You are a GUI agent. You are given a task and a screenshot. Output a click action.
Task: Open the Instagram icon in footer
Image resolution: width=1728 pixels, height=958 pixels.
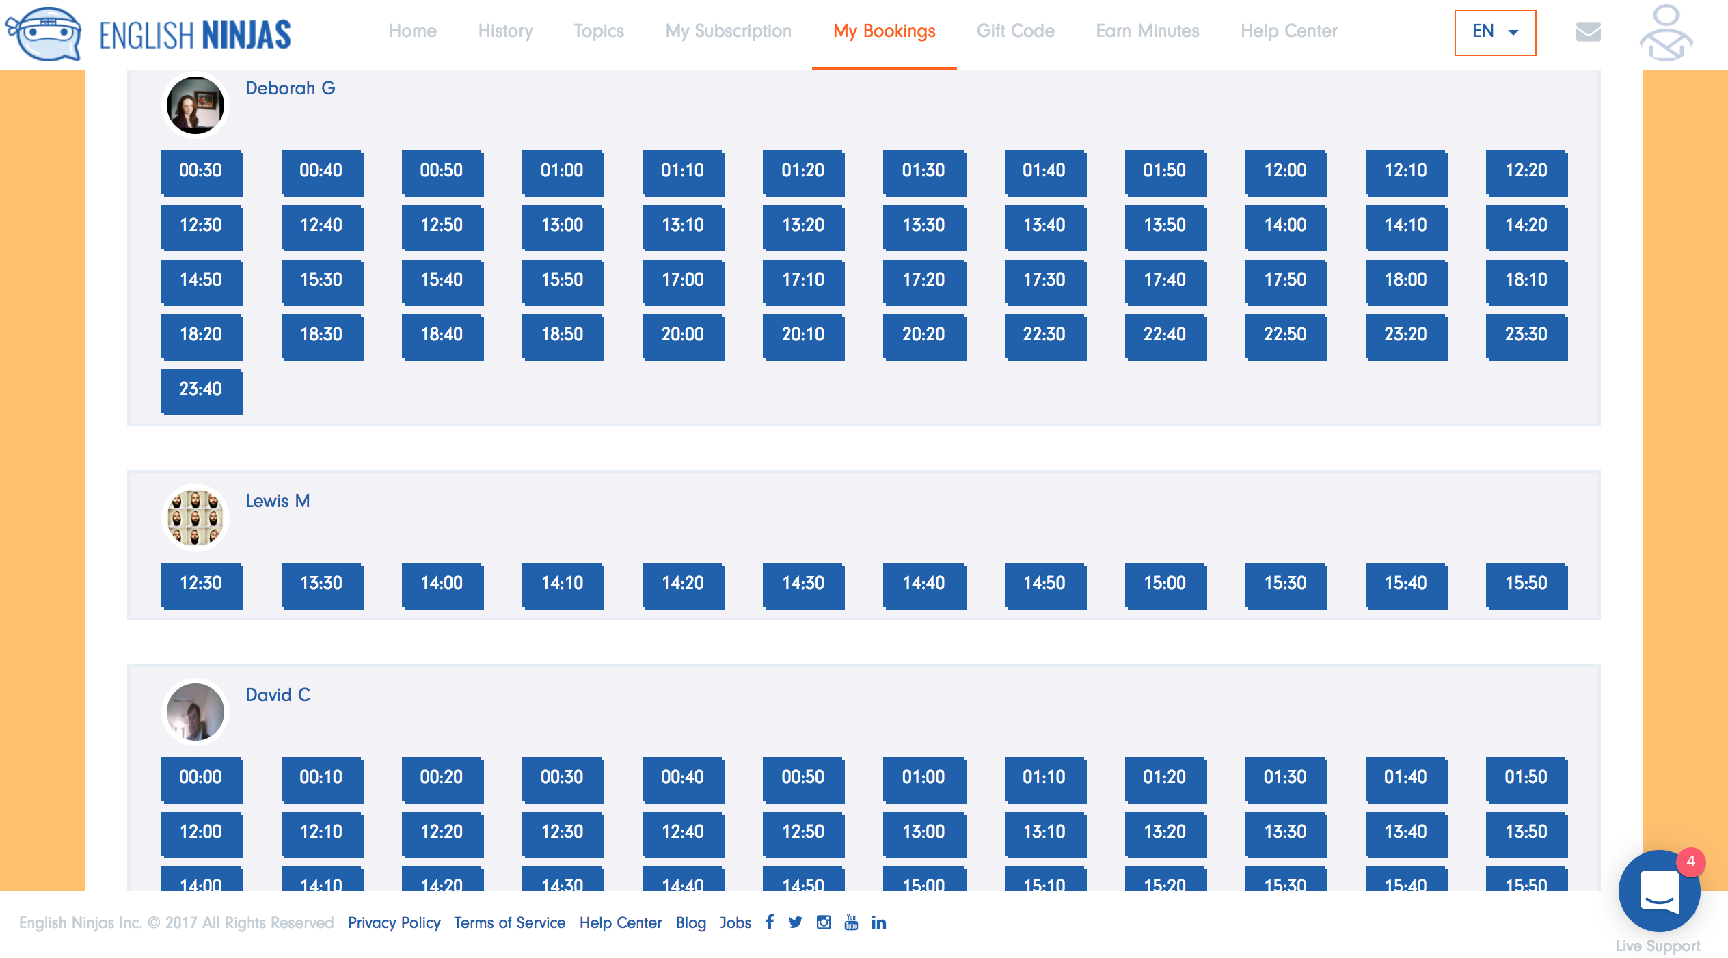click(x=824, y=922)
